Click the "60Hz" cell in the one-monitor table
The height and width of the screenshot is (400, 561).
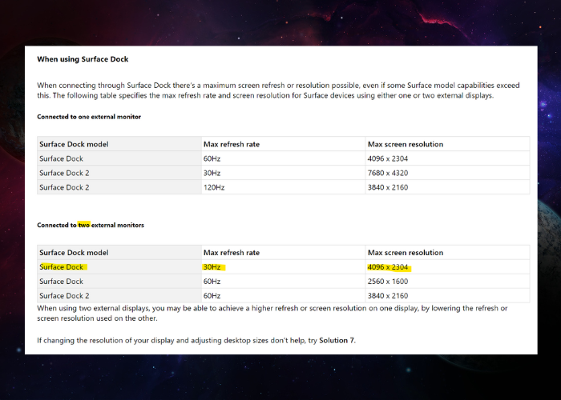(x=212, y=158)
